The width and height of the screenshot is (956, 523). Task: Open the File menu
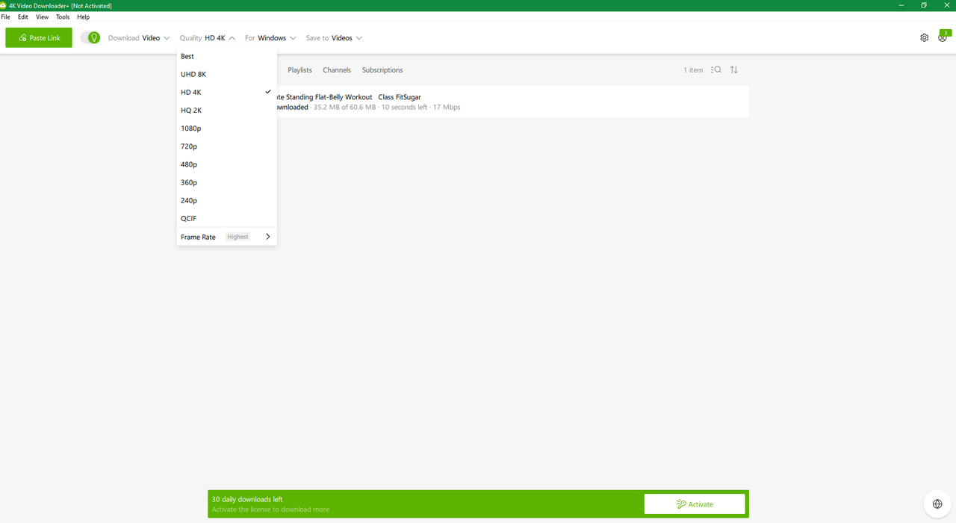[x=5, y=16]
